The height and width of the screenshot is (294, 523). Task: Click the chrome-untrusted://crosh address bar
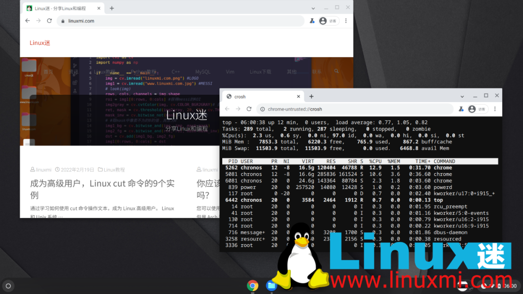(354, 109)
